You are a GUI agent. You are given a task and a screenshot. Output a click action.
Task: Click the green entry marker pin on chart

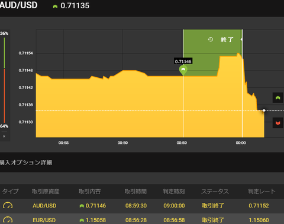183,70
